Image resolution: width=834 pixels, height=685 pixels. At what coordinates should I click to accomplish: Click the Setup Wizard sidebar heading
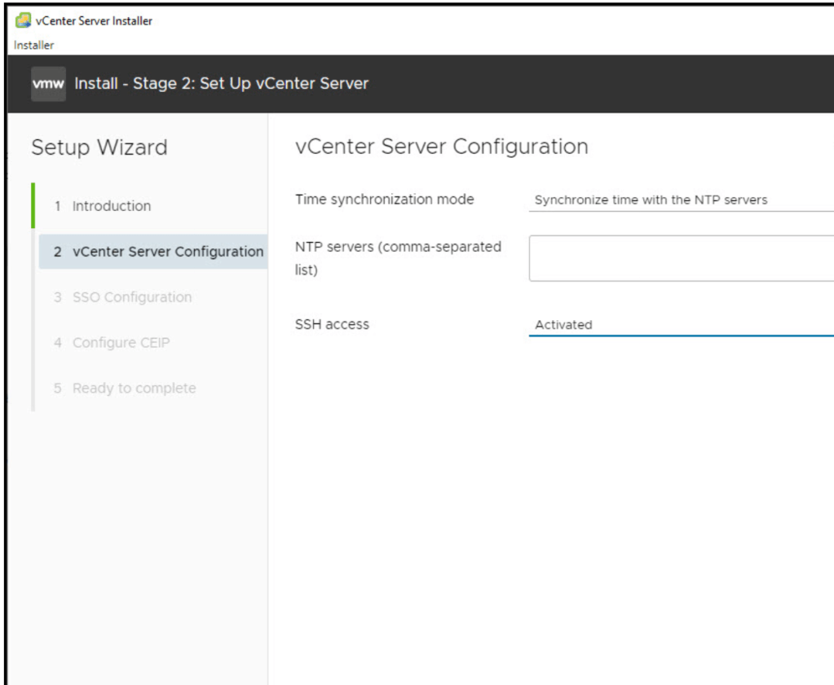(x=99, y=147)
